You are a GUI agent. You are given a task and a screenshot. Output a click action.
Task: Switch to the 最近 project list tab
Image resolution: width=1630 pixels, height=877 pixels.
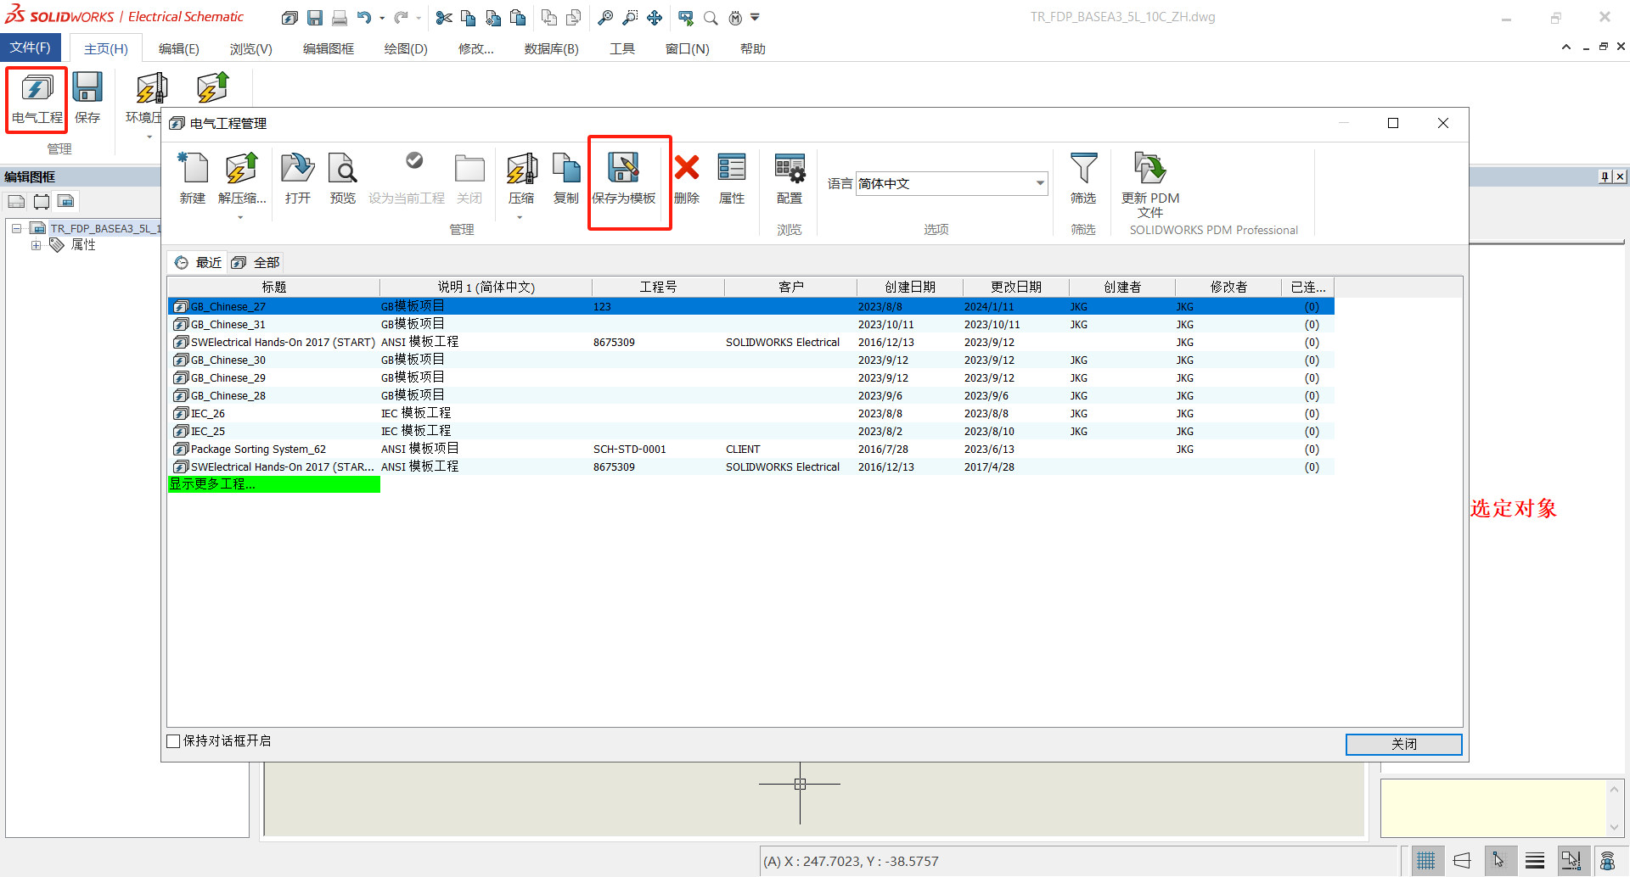pyautogui.click(x=199, y=263)
